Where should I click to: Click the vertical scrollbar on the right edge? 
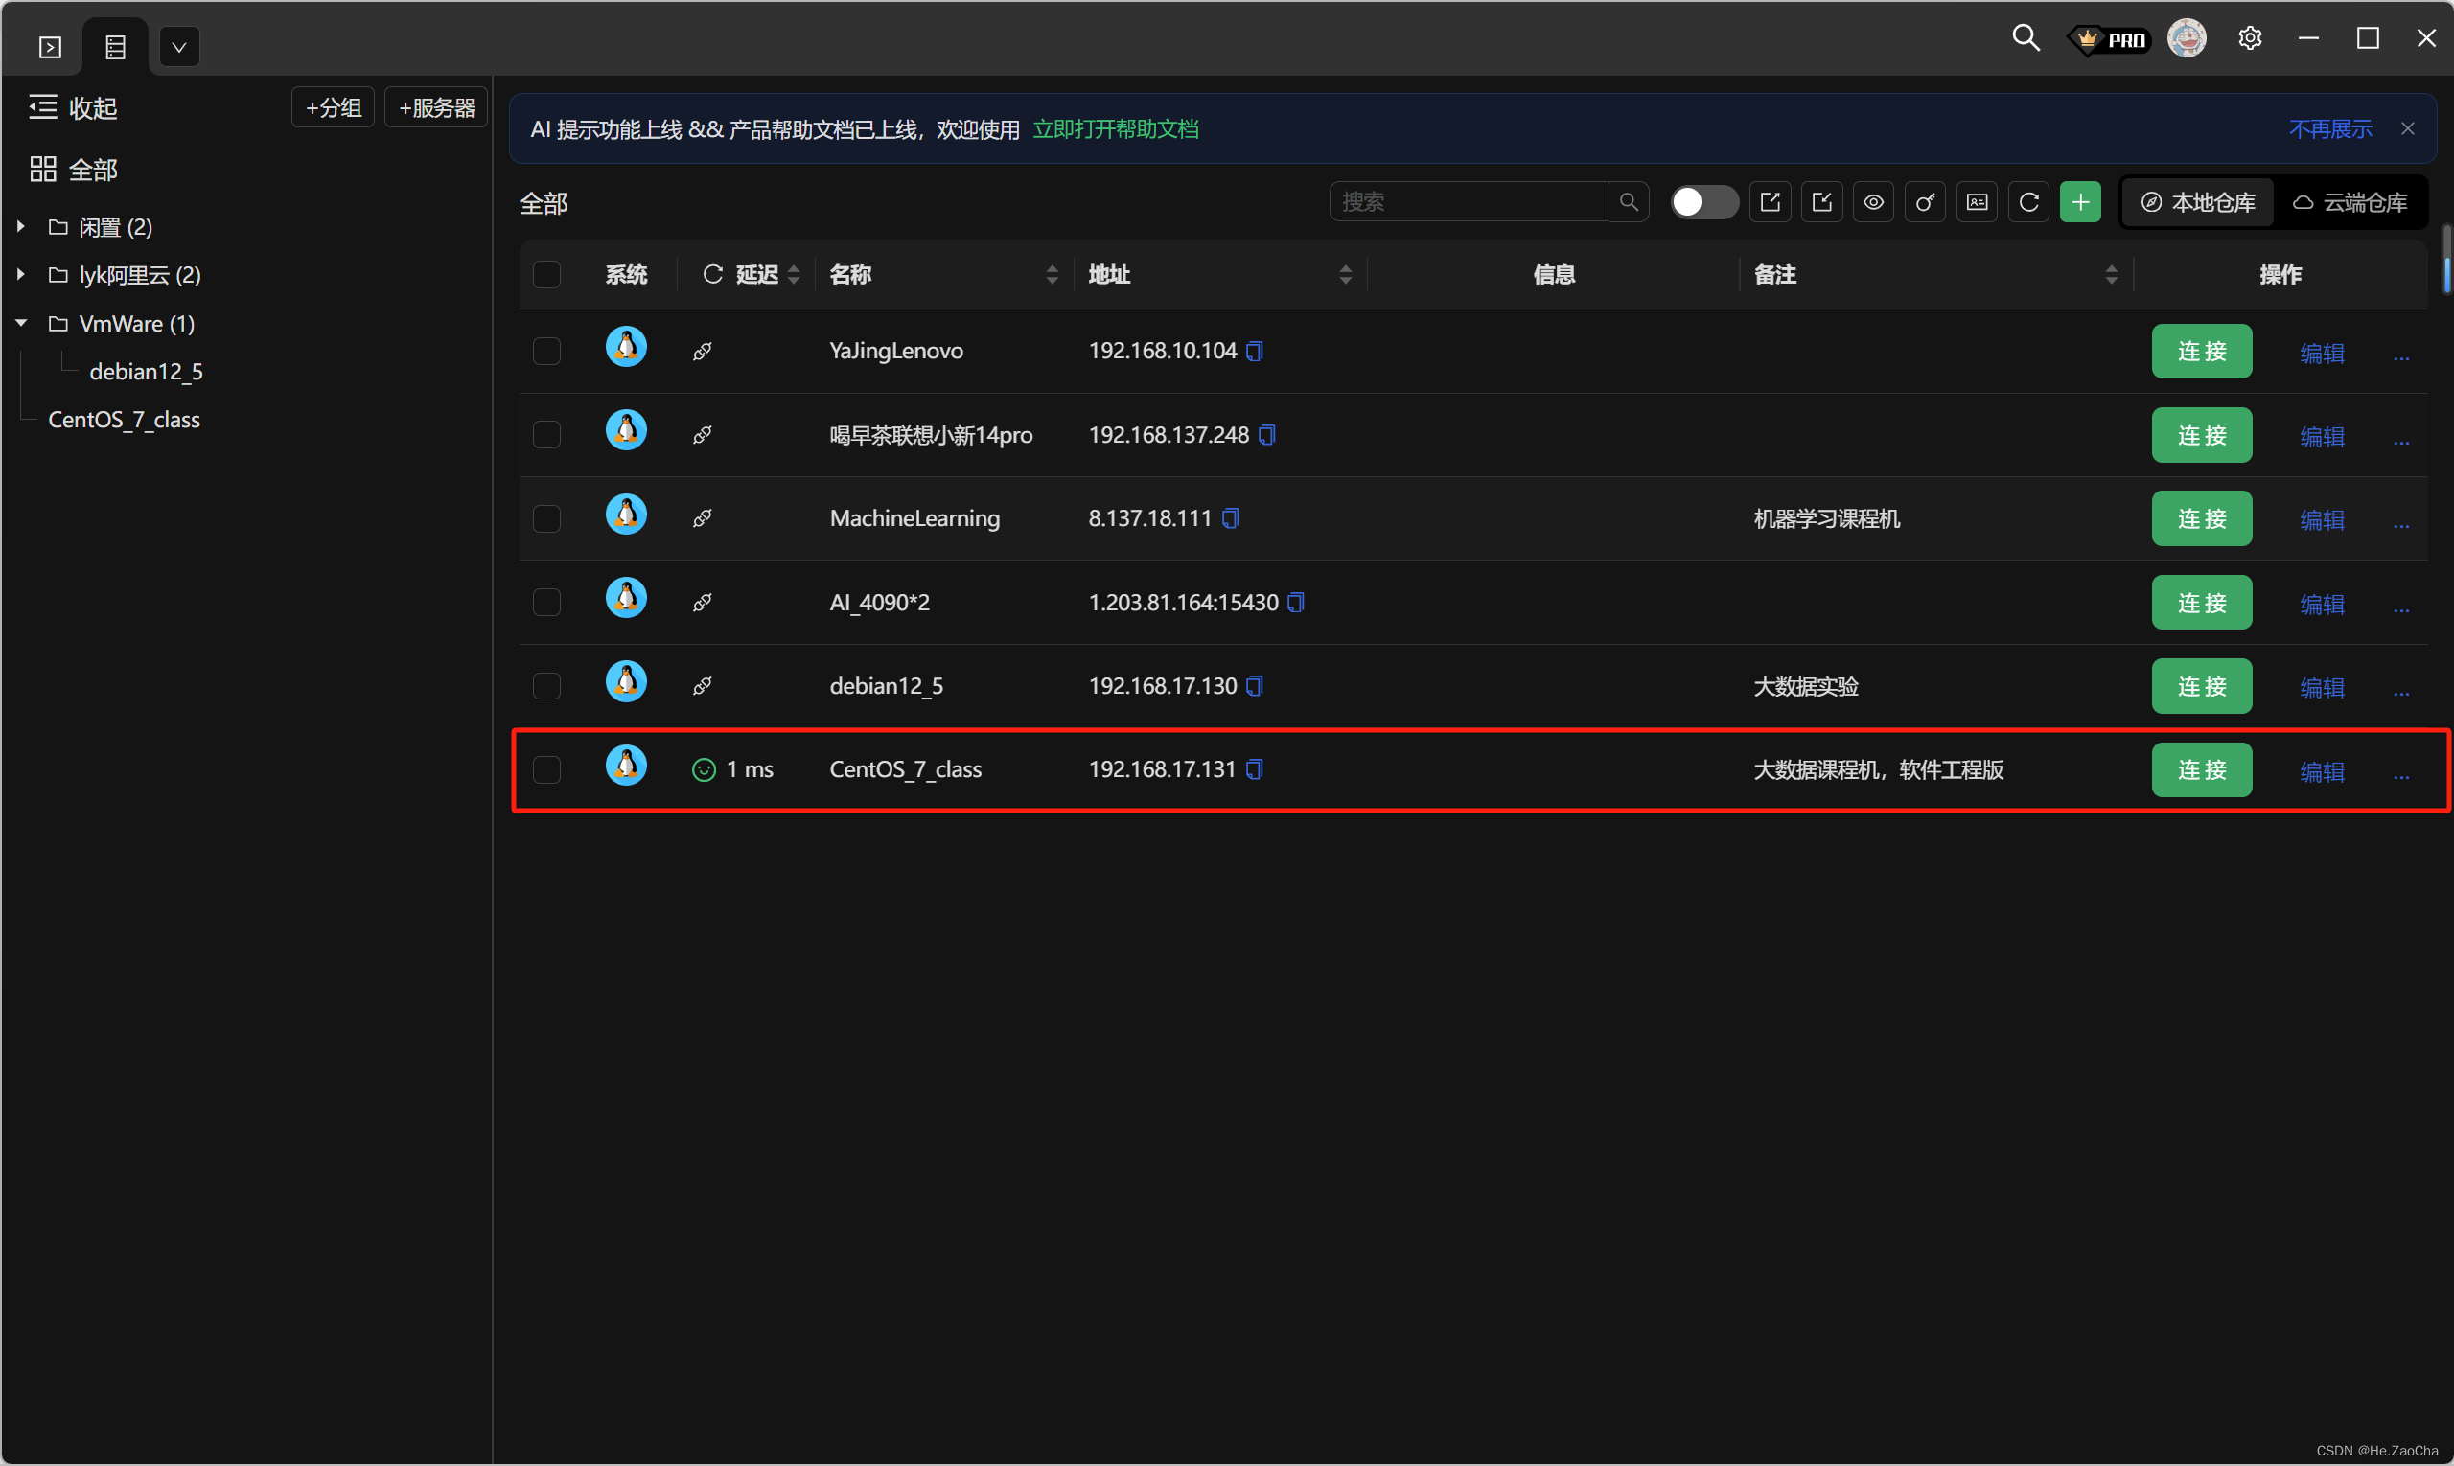pyautogui.click(x=2445, y=259)
